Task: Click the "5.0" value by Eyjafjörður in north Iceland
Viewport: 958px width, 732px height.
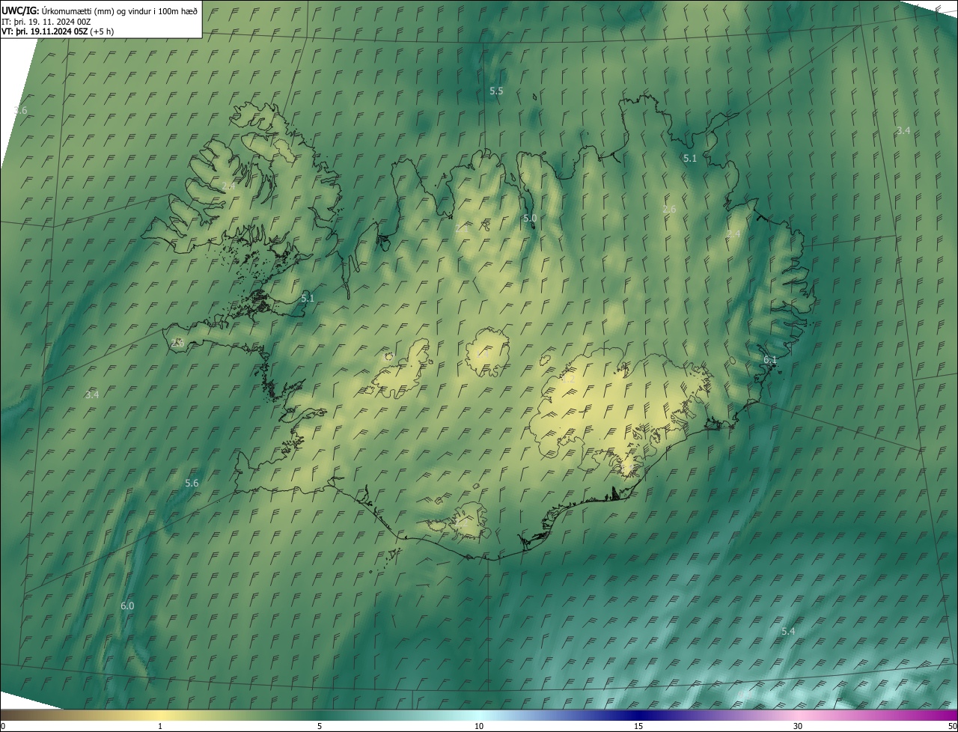Action: pyautogui.click(x=530, y=218)
